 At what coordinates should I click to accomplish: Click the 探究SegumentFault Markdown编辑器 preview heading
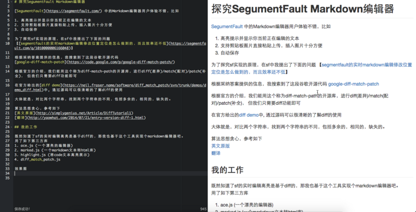pyautogui.click(x=303, y=9)
